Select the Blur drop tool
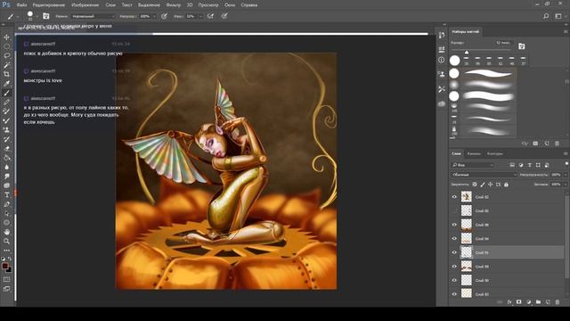570x321 pixels. click(x=6, y=167)
